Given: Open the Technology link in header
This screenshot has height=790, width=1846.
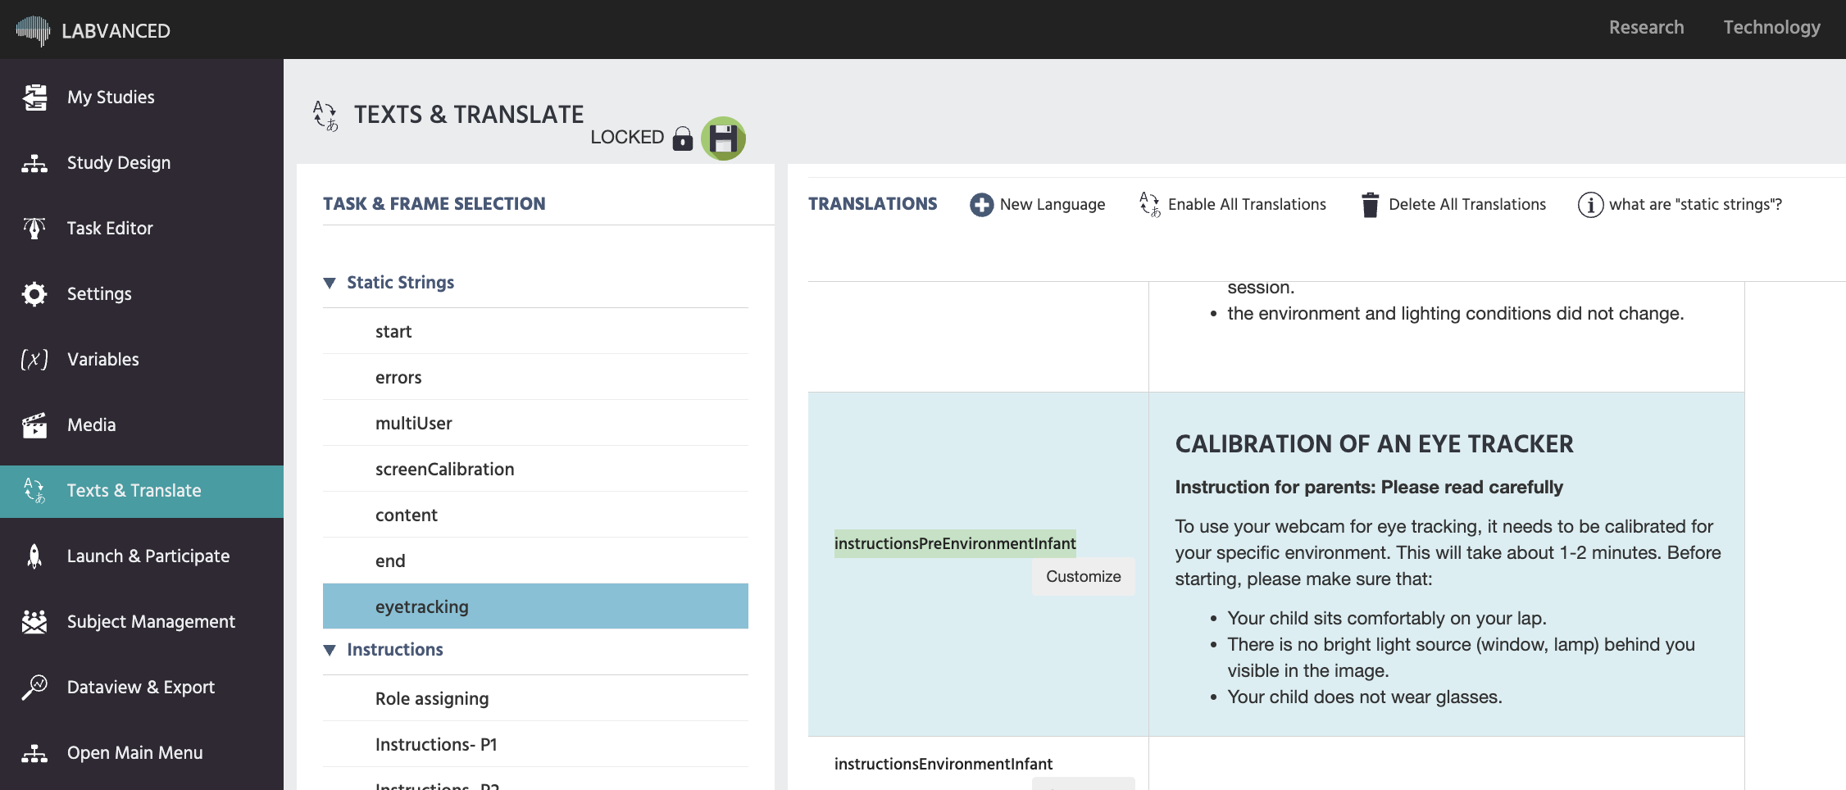Looking at the screenshot, I should [x=1771, y=28].
